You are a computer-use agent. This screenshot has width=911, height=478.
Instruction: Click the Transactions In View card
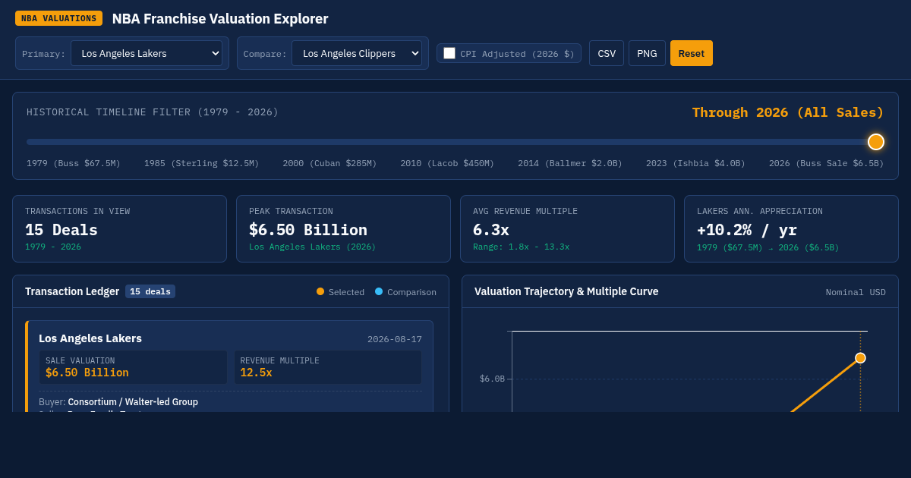119,228
